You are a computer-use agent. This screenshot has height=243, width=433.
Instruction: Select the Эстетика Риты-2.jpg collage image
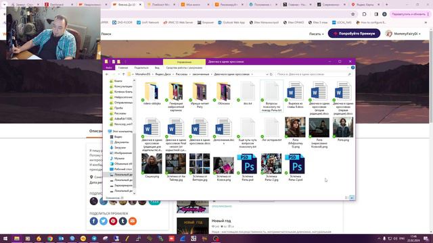tap(271, 167)
